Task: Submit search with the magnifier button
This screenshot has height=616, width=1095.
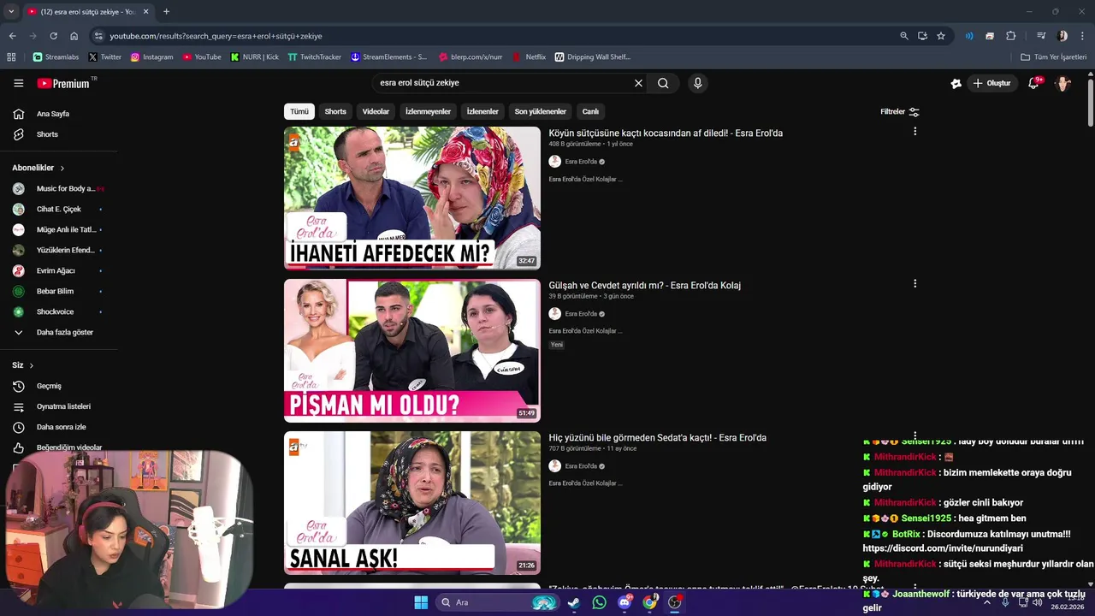Action: (663, 83)
